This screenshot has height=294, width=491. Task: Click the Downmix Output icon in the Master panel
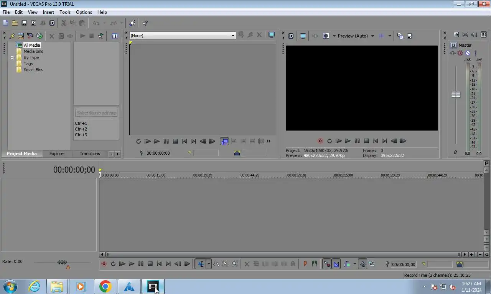tap(465, 34)
